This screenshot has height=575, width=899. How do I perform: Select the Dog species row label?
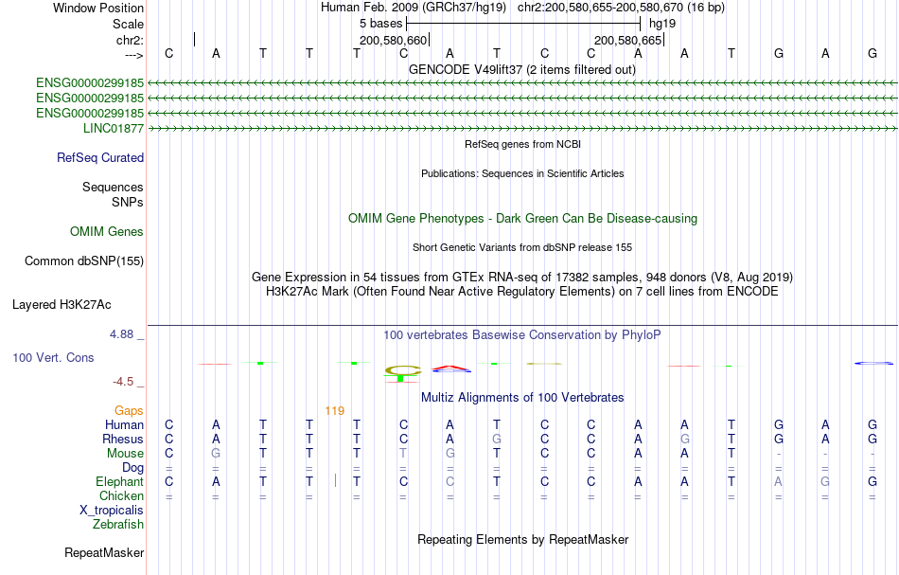[133, 468]
